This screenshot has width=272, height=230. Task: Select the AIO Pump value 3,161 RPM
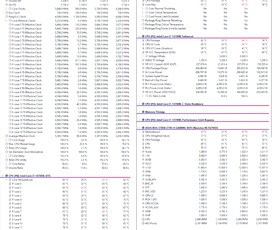pos(201,224)
